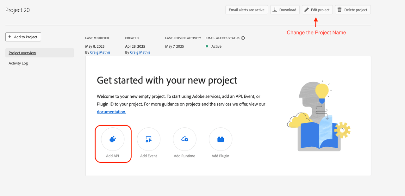Click the Delete project button
The image size is (405, 196).
pos(353,10)
